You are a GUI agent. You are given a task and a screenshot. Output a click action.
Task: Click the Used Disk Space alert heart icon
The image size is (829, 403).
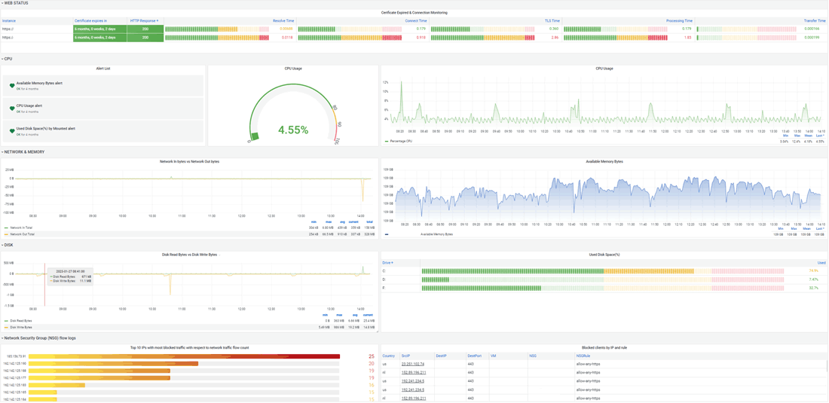[x=12, y=131]
